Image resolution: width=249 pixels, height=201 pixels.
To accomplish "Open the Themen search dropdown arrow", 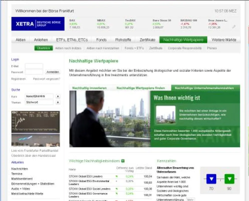I will click(58, 102).
